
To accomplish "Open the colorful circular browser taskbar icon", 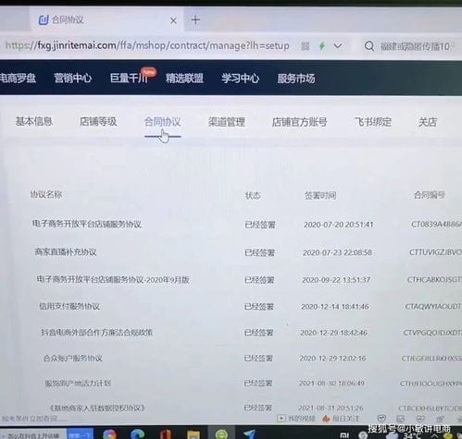I will tap(109, 434).
